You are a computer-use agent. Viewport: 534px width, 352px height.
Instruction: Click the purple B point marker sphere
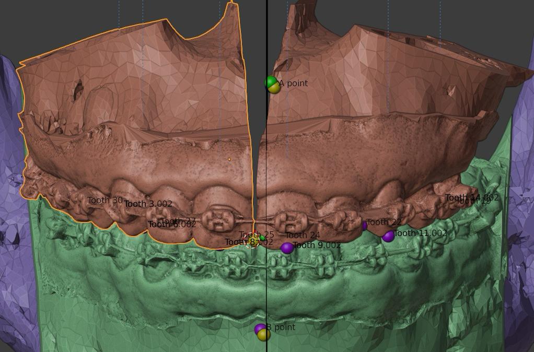point(259,328)
